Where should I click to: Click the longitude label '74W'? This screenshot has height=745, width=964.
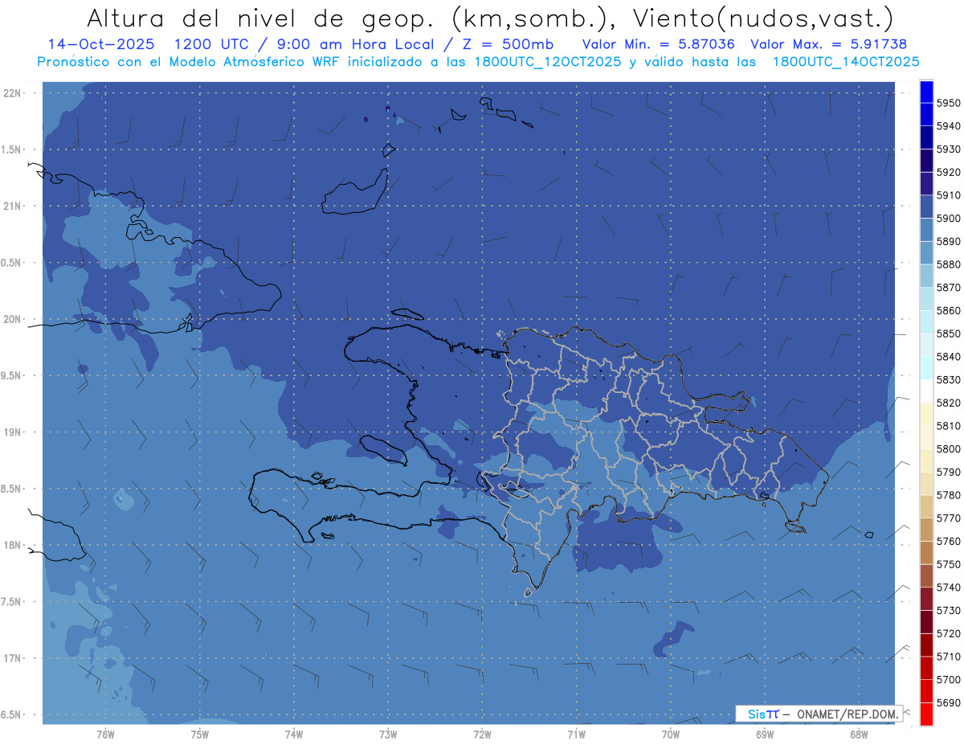pyautogui.click(x=293, y=735)
